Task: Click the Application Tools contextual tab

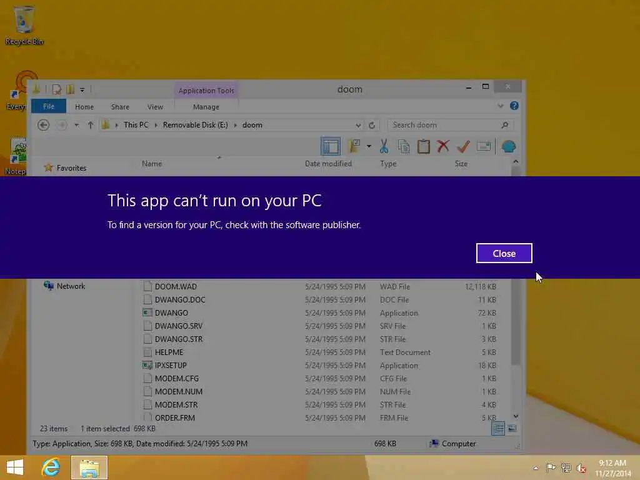Action: click(206, 90)
